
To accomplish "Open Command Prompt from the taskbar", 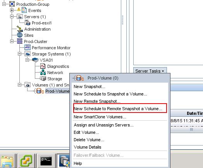I will tap(46, 161).
